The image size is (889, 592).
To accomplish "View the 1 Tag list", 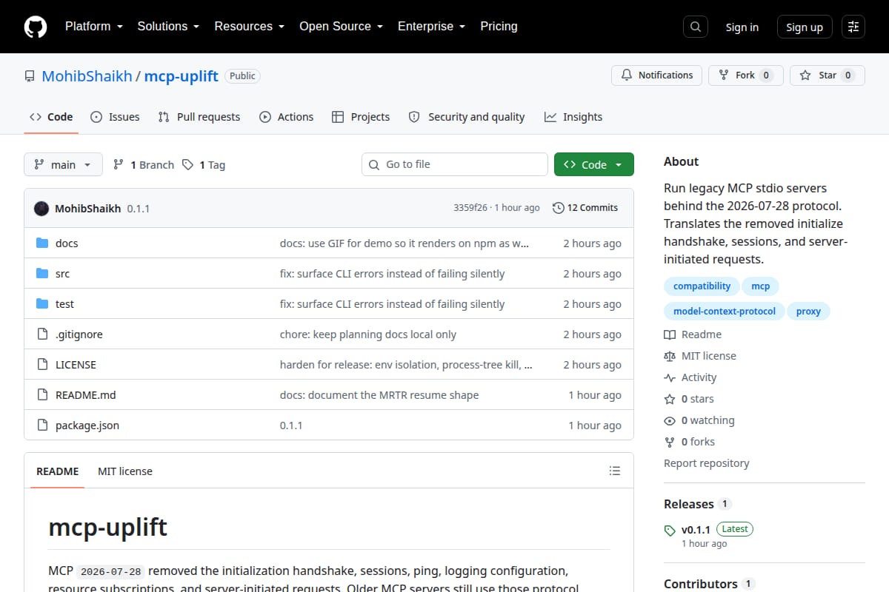I will pos(204,165).
